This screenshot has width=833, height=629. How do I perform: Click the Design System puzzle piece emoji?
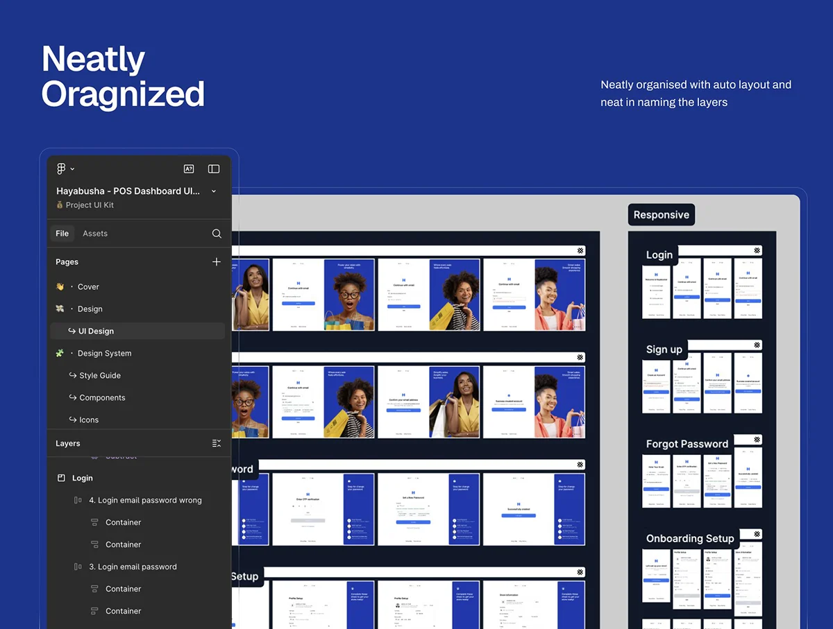click(60, 353)
